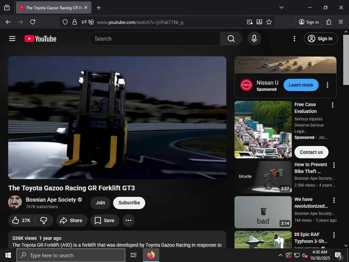349x262 pixels.
Task: Open Firefox tracking protection shield icon
Action: (x=65, y=22)
